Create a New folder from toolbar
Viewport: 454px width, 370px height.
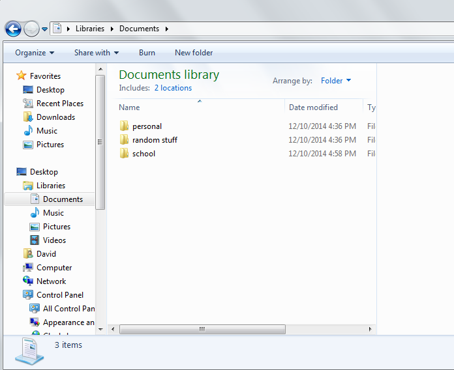click(x=194, y=53)
